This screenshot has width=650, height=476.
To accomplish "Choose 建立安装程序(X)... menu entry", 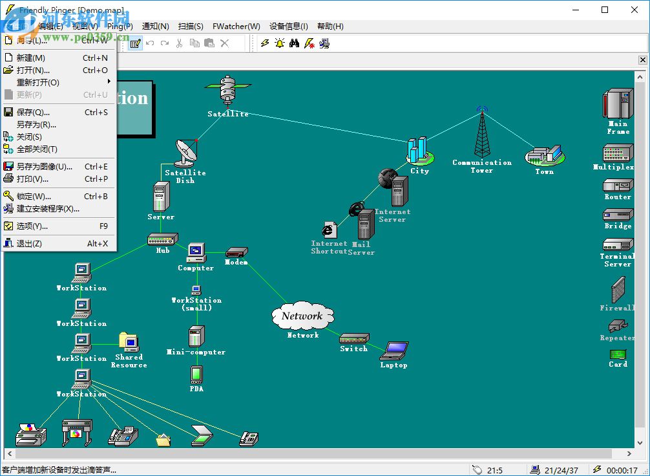I will tap(58, 209).
